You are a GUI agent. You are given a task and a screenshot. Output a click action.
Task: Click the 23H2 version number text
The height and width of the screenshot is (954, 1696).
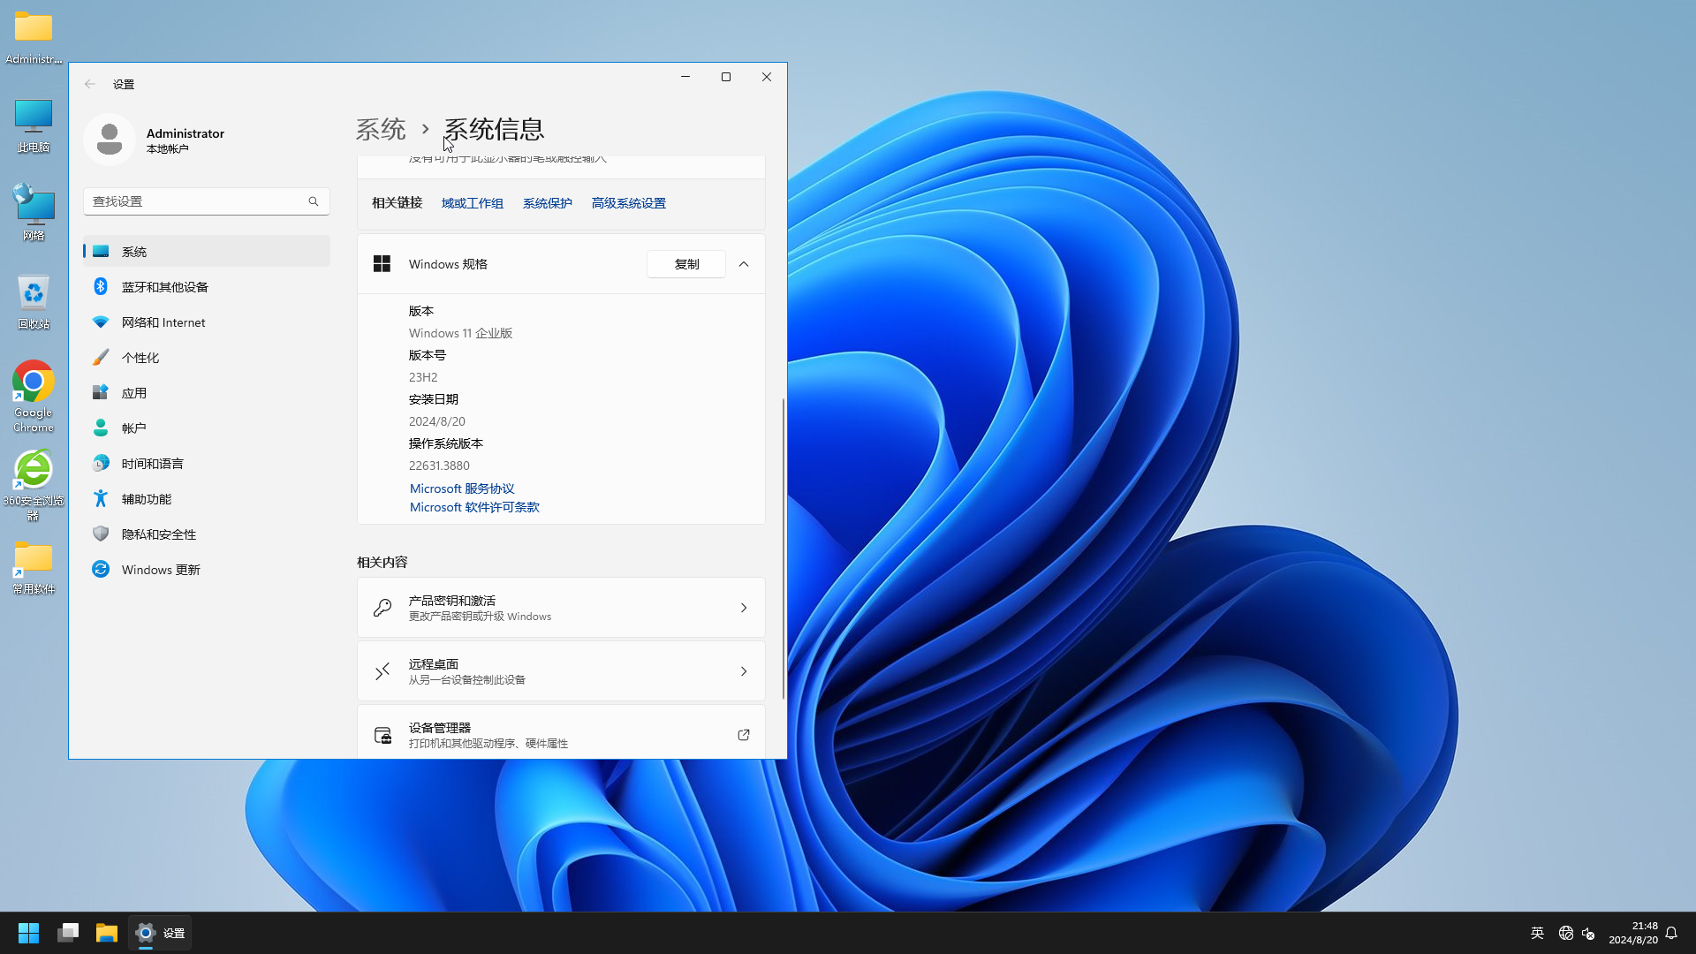(423, 377)
